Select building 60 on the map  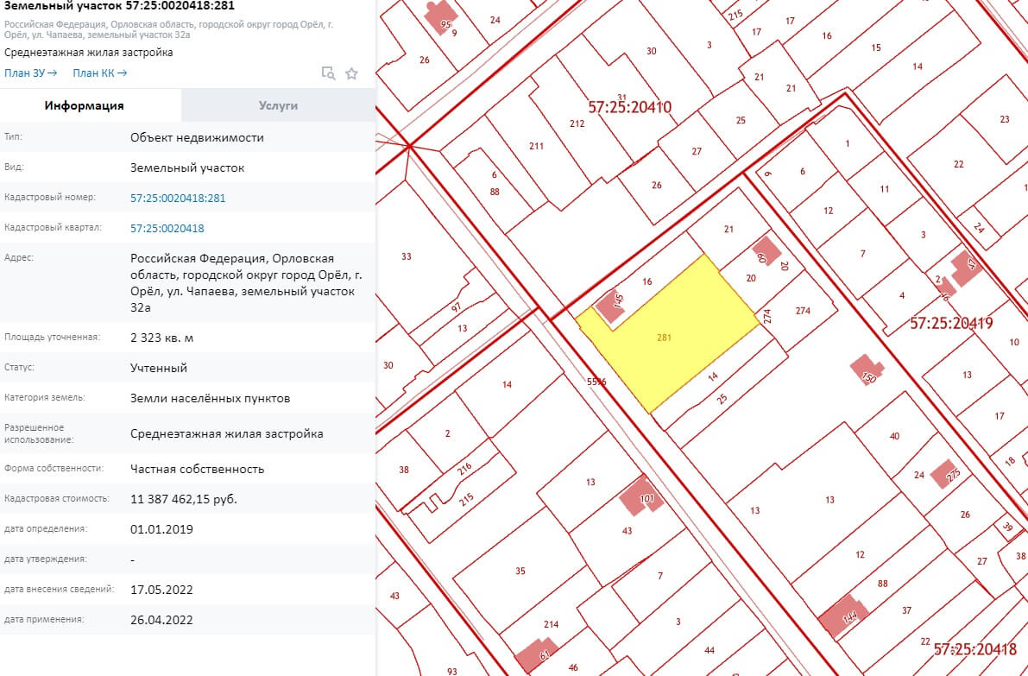765,254
